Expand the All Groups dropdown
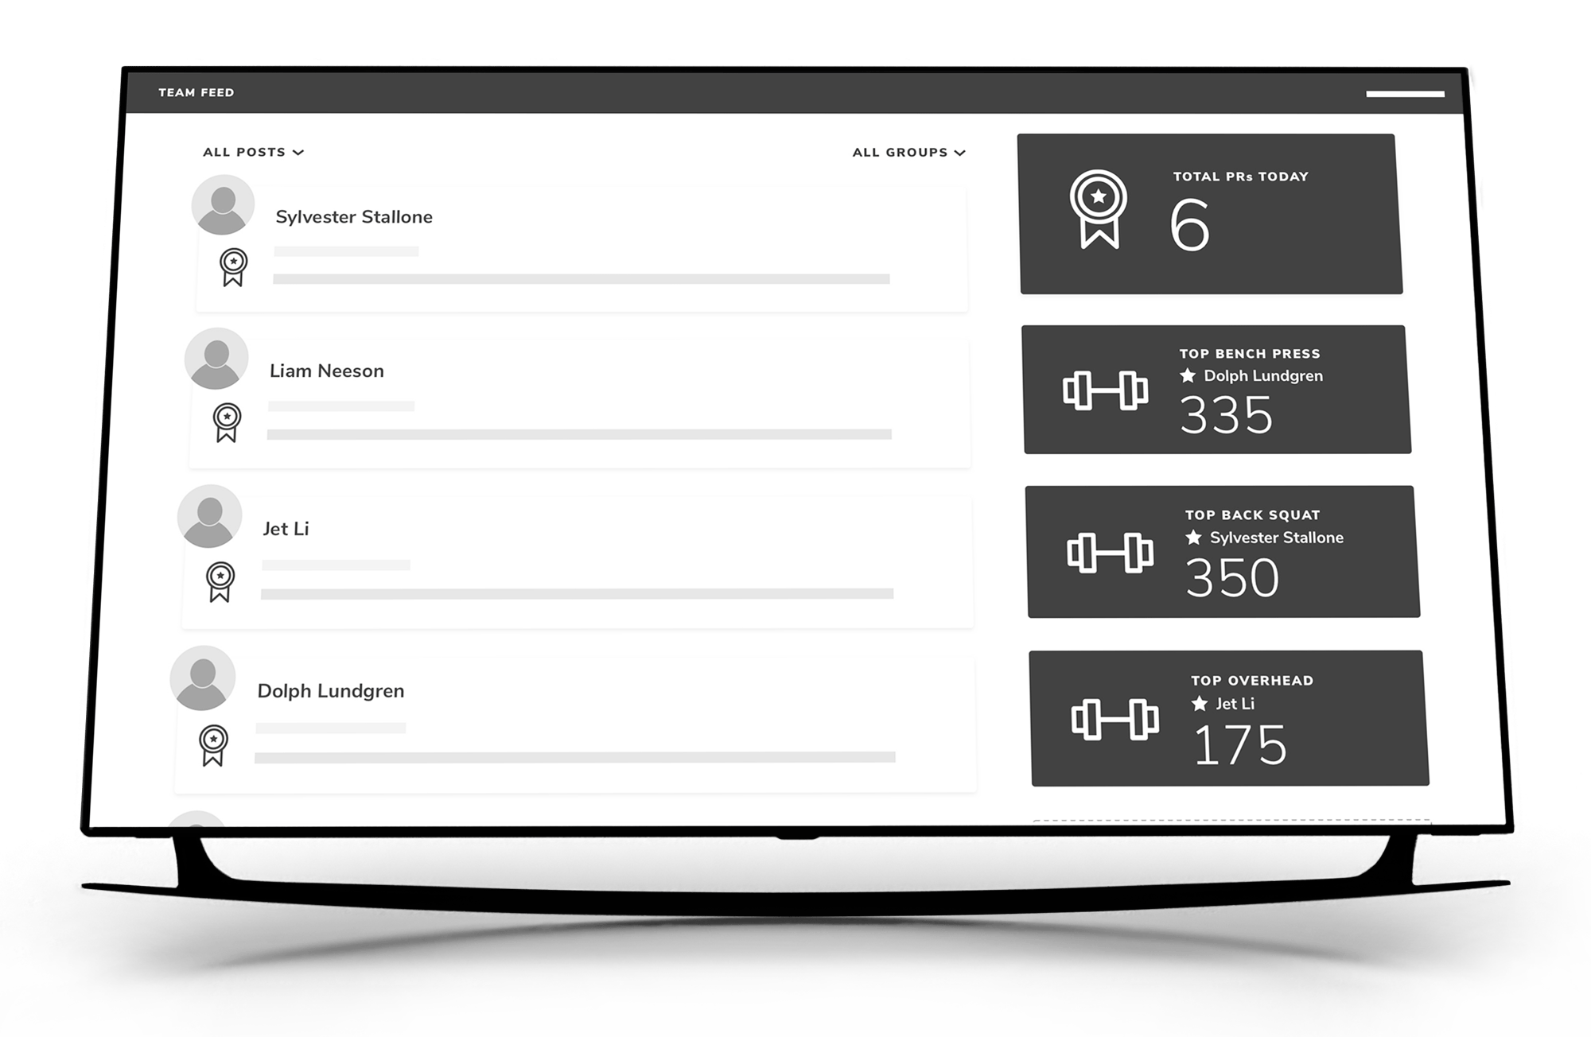 click(908, 152)
